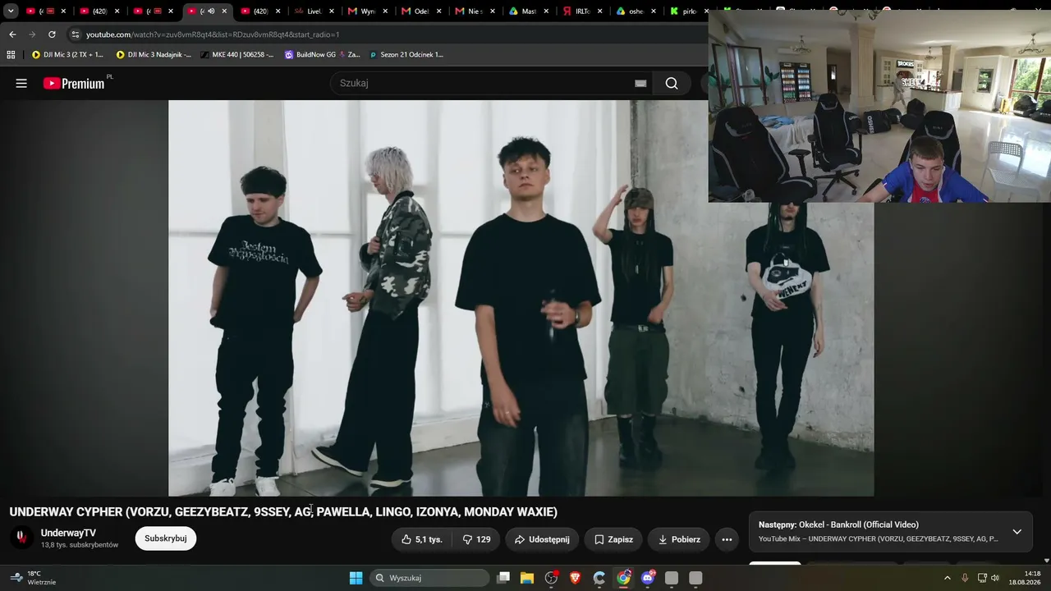1051x591 pixels.
Task: Open Chrome tab search dropdown arrow
Action: (x=11, y=11)
